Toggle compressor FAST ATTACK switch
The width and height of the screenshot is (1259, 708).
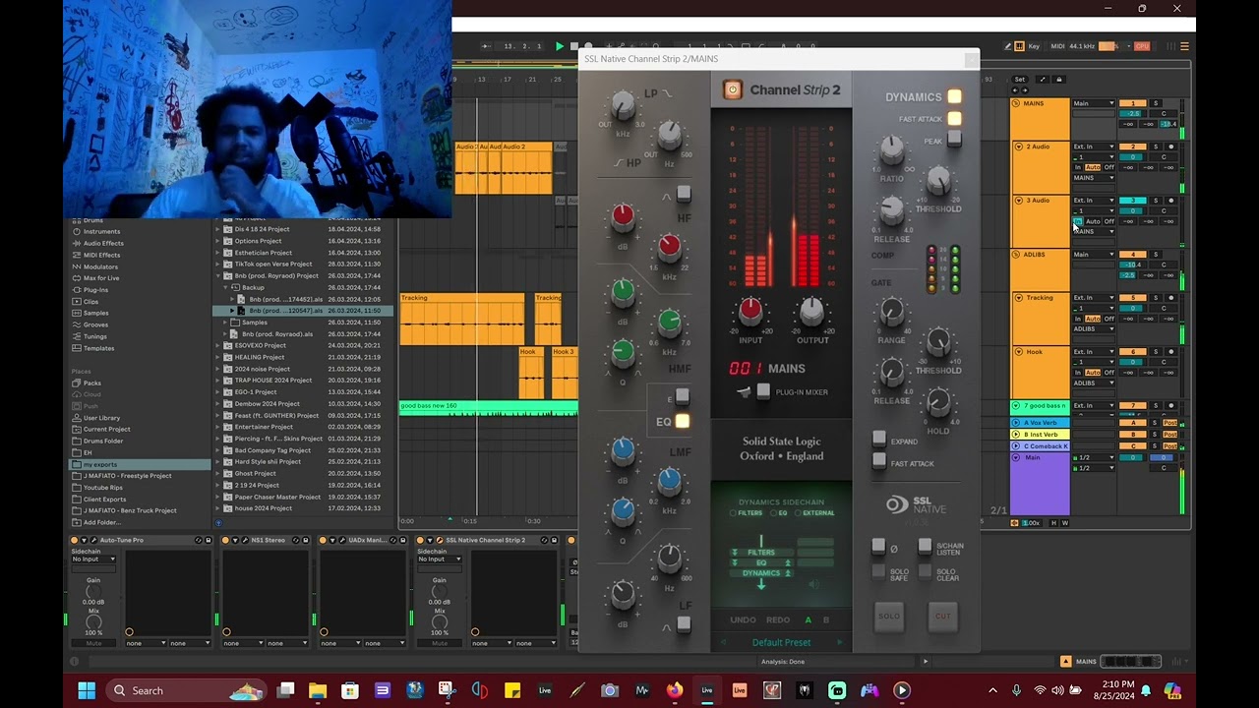tap(954, 119)
